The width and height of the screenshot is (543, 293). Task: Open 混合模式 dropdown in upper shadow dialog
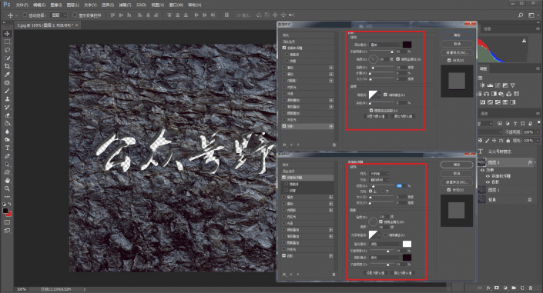point(386,45)
